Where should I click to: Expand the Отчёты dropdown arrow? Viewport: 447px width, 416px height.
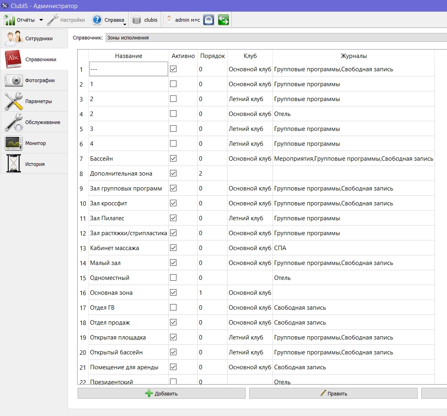tap(41, 20)
